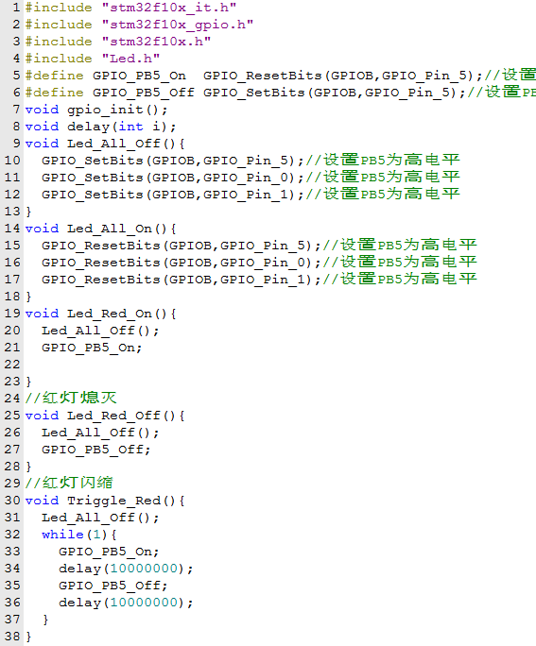Click line number 22 in the gutter
Image resolution: width=536 pixels, height=646 pixels.
tap(12, 365)
